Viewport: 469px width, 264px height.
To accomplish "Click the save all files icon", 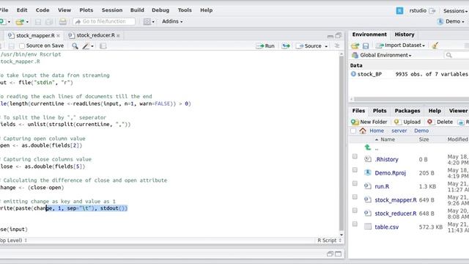I will coord(49,21).
